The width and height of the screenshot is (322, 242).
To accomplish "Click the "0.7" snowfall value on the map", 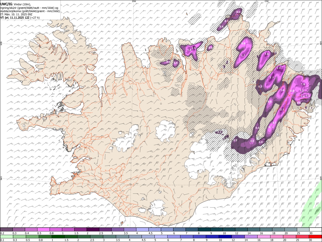I will pyautogui.click(x=275, y=123).
